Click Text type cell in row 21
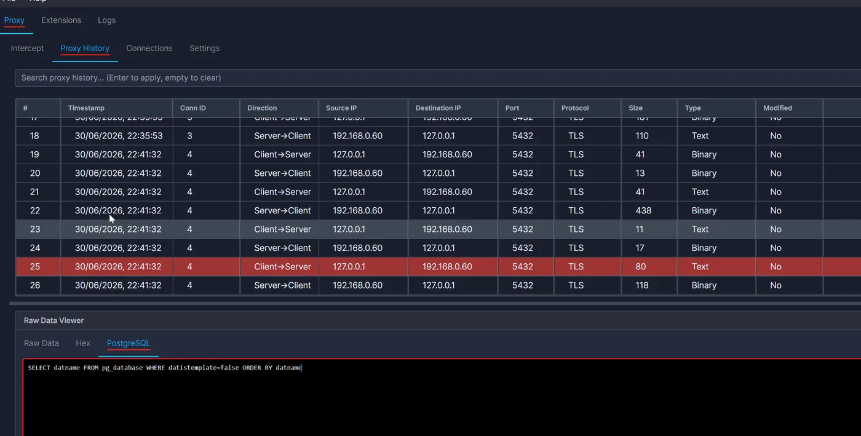This screenshot has height=436, width=861. click(700, 192)
